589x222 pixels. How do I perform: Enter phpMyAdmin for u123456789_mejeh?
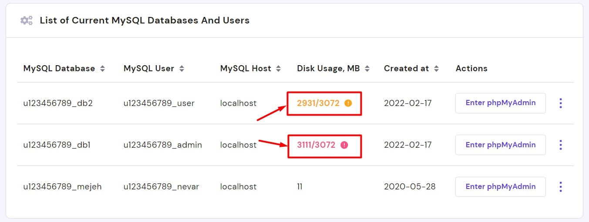click(x=500, y=186)
